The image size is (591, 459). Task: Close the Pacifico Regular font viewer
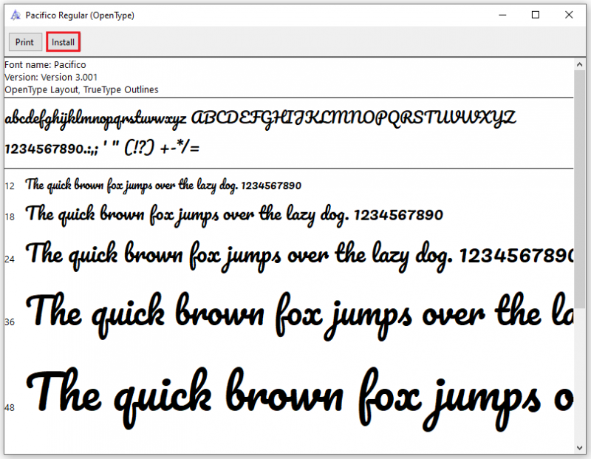pos(569,15)
